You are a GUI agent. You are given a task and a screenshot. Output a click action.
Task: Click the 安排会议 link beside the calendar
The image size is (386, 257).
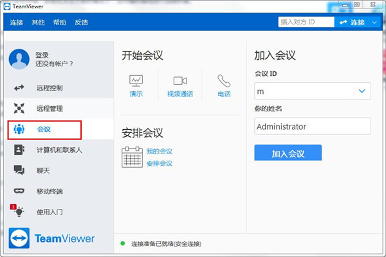[160, 163]
